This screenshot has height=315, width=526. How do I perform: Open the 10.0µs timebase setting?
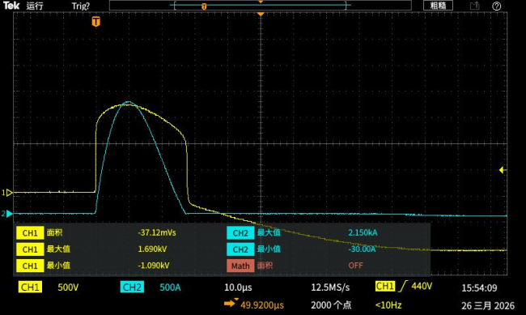pyautogui.click(x=238, y=287)
